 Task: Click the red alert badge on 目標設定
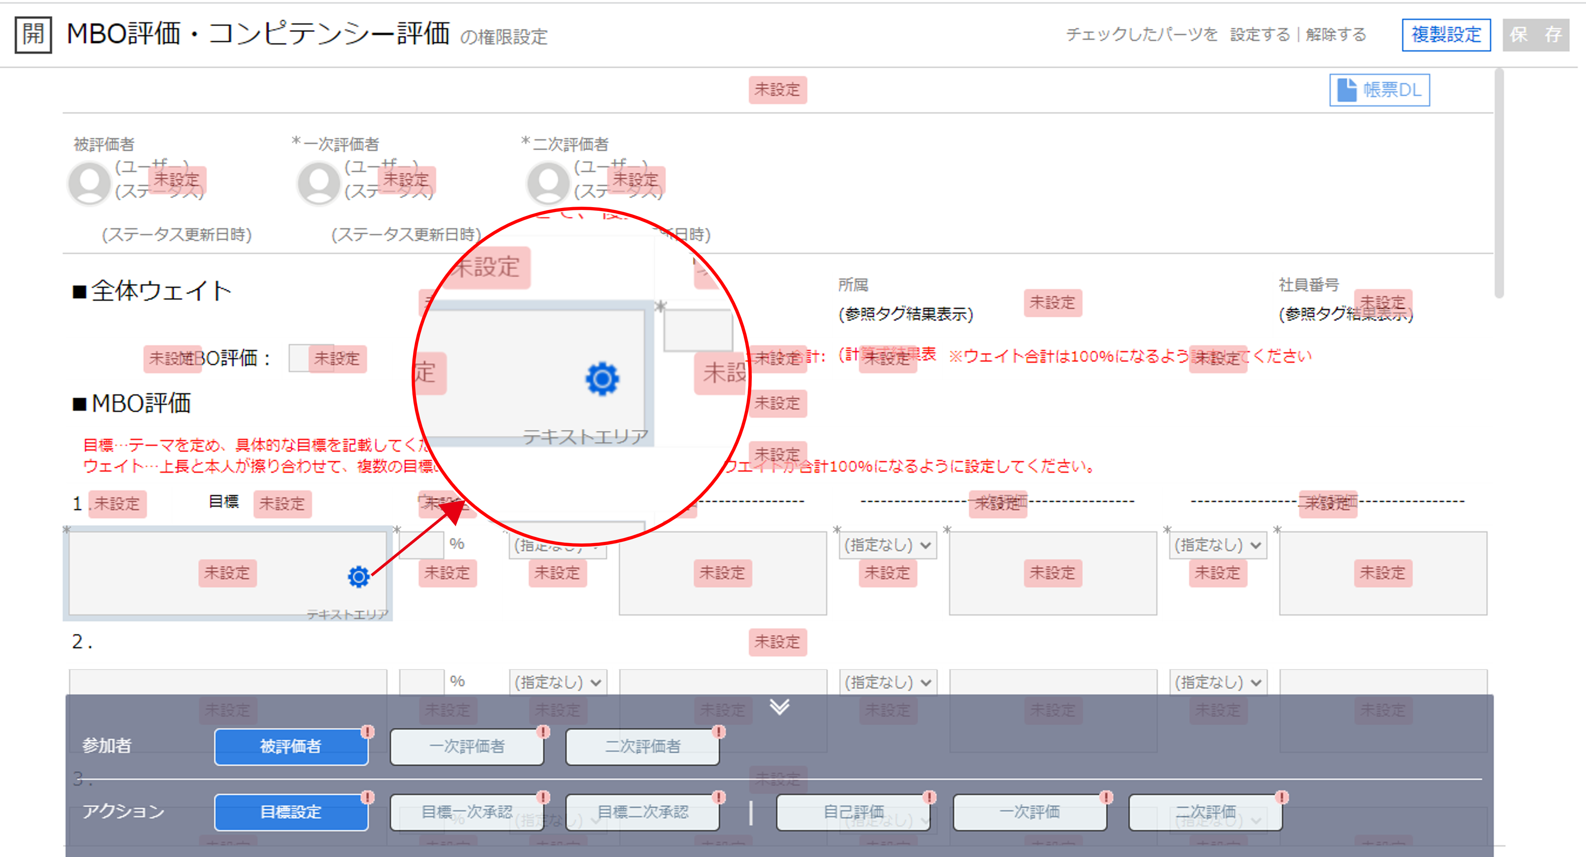pyautogui.click(x=368, y=797)
